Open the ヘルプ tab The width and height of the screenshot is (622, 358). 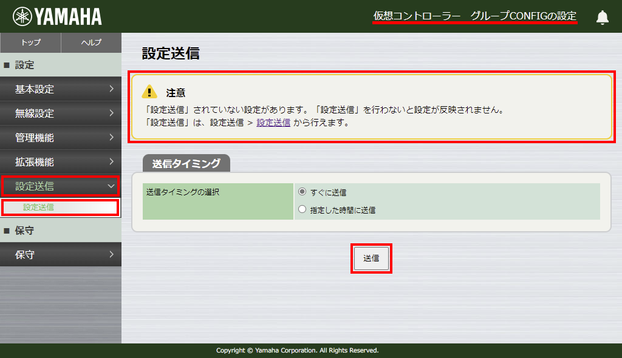tap(91, 42)
